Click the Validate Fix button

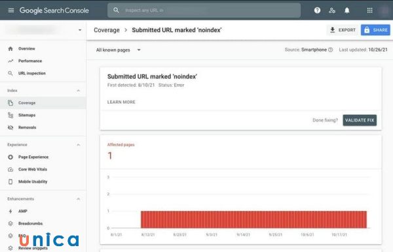[360, 120]
